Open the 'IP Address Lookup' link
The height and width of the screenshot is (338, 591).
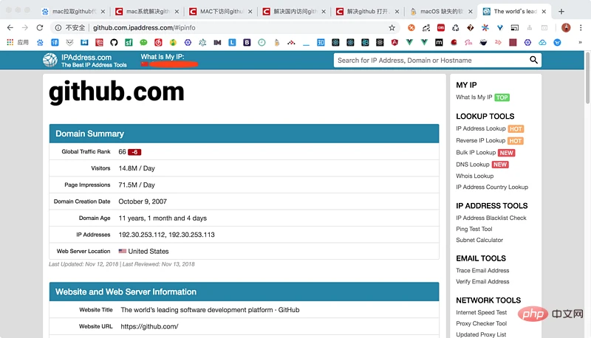coord(481,128)
